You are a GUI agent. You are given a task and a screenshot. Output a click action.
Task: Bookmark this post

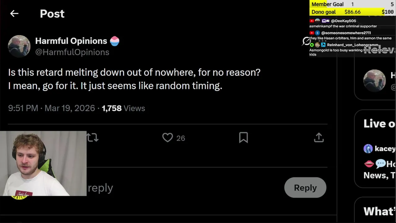pos(243,138)
